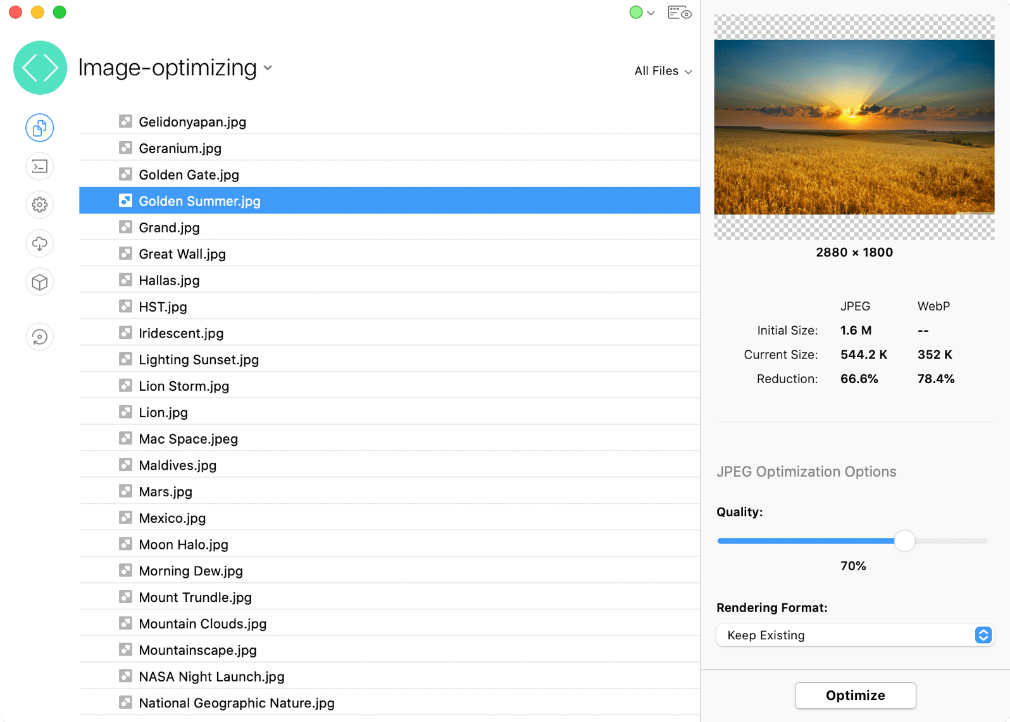Select the Mountain Clouds.jpg file name
This screenshot has height=722, width=1010.
[x=203, y=624]
